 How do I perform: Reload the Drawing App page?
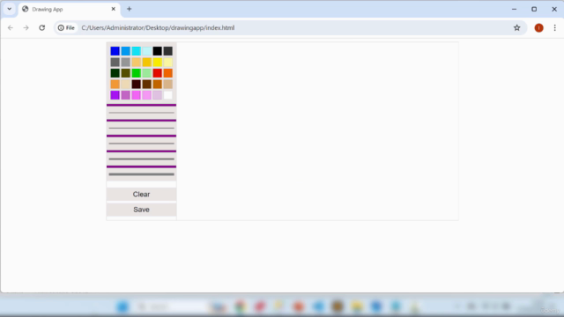pos(42,27)
